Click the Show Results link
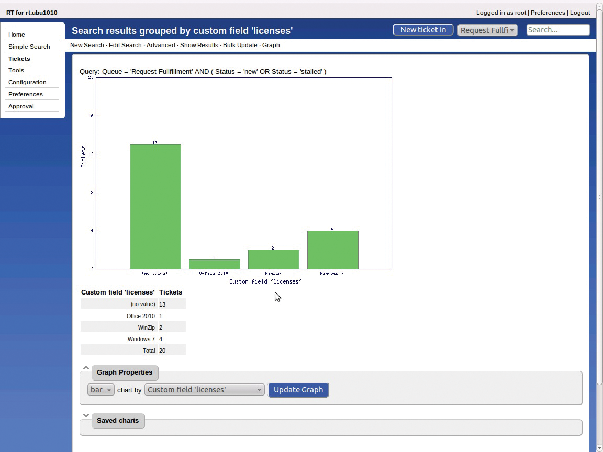This screenshot has height=452, width=603. (x=199, y=45)
